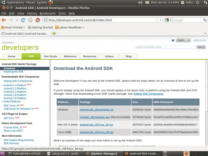Open the History menu

[x=32, y=13]
